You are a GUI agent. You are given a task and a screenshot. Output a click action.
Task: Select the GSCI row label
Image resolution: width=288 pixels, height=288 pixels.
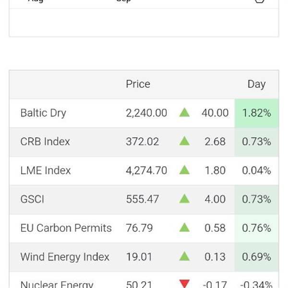coord(32,200)
